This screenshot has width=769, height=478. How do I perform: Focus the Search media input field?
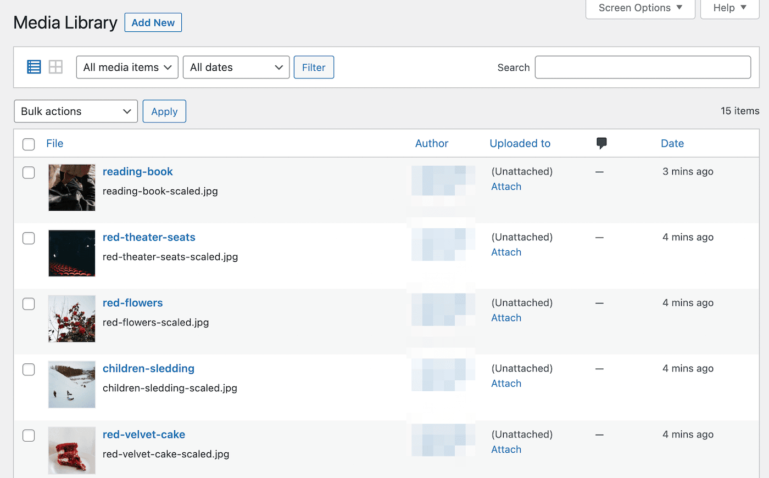643,68
